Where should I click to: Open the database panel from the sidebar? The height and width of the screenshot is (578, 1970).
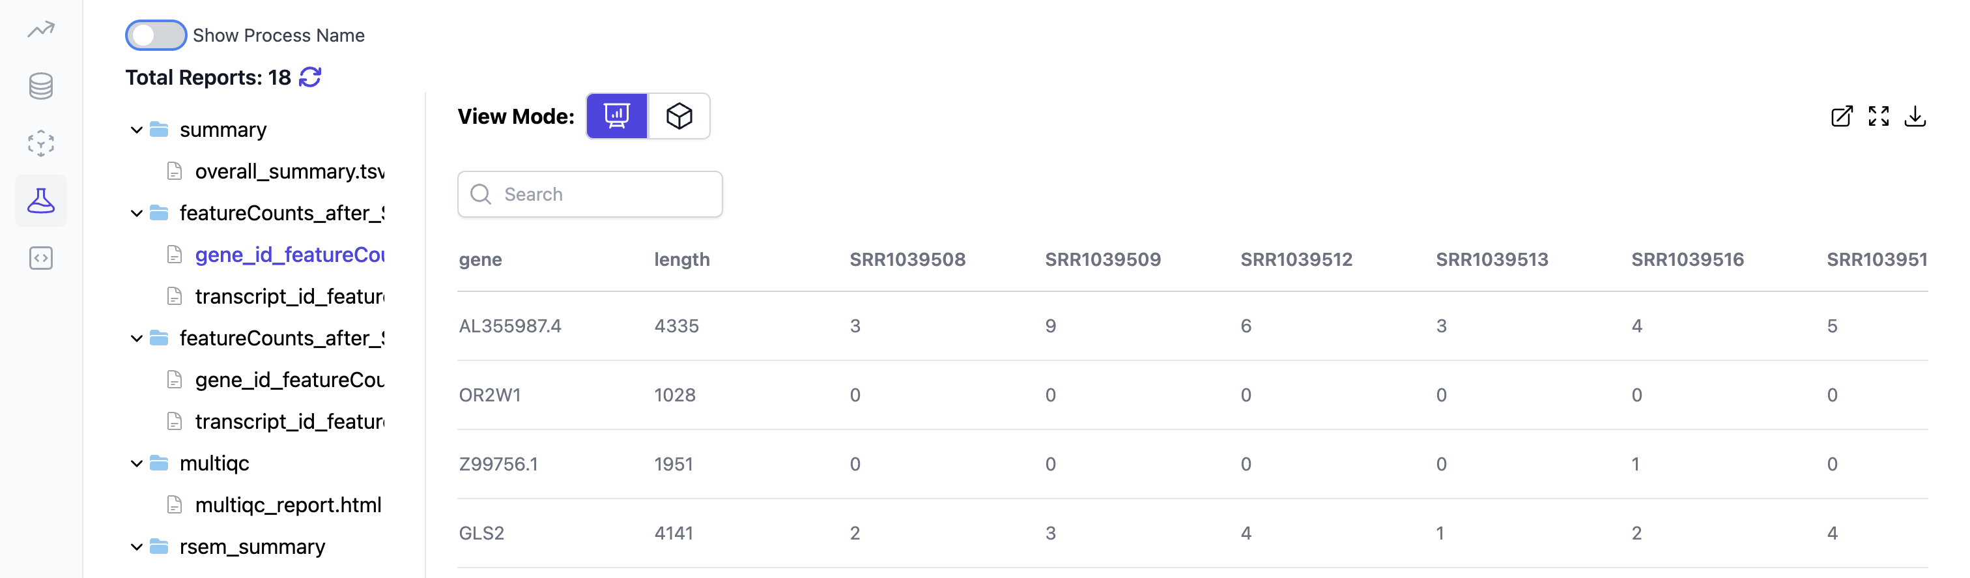click(x=41, y=85)
